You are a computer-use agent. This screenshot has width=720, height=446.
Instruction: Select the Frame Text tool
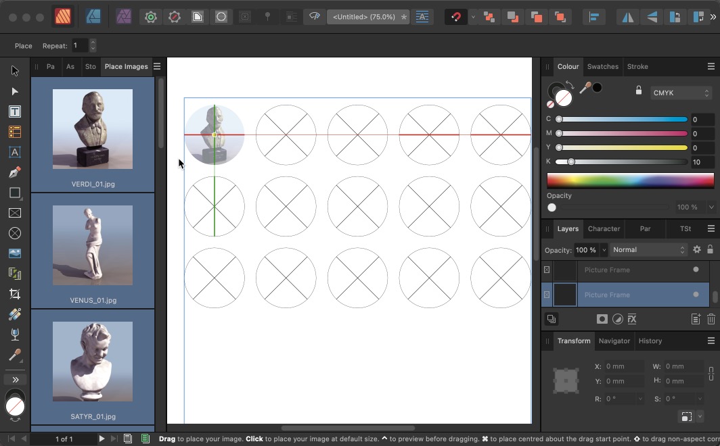pyautogui.click(x=14, y=111)
